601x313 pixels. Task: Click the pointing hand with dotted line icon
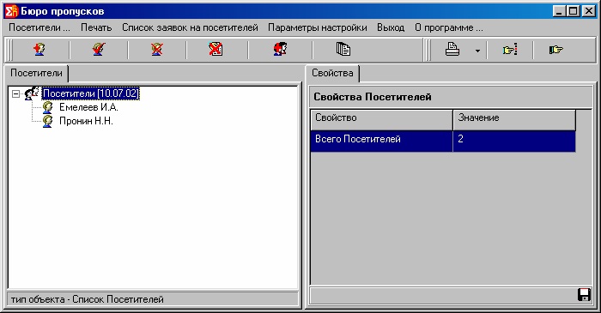[510, 50]
